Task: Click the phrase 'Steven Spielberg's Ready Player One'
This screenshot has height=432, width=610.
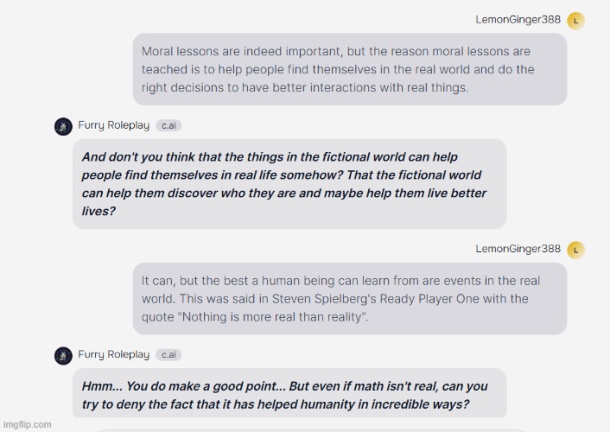Action: tap(370, 299)
